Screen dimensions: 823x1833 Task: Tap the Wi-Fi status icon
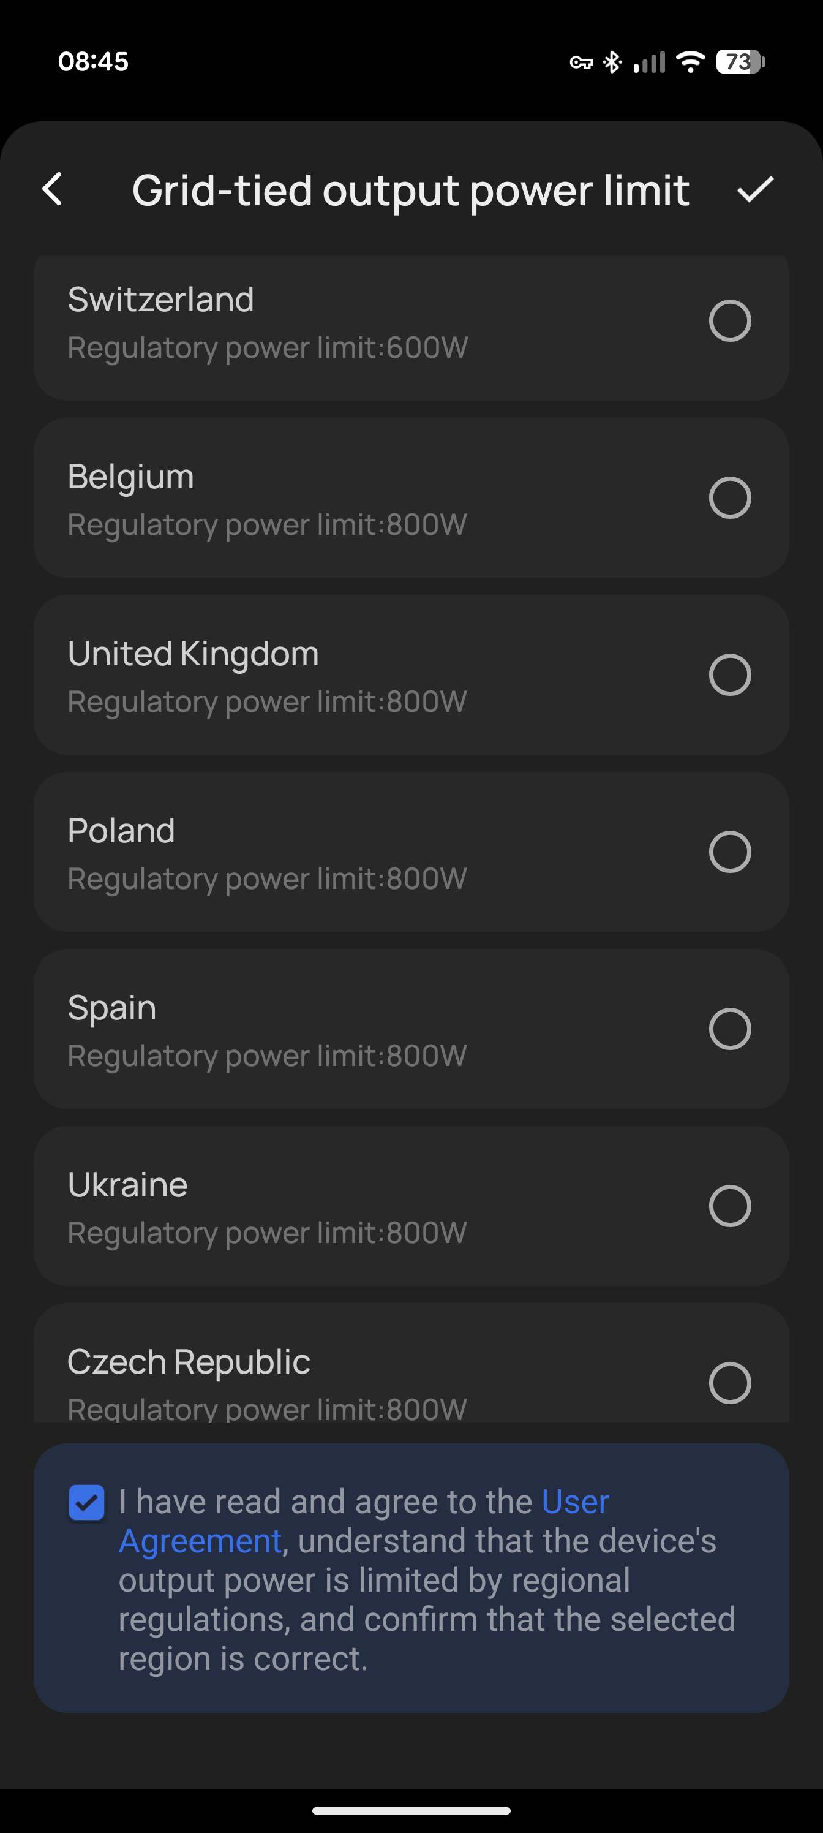(690, 62)
